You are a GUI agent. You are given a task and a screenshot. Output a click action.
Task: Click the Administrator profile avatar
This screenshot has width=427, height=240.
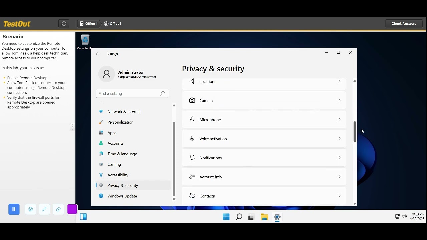[x=107, y=74]
